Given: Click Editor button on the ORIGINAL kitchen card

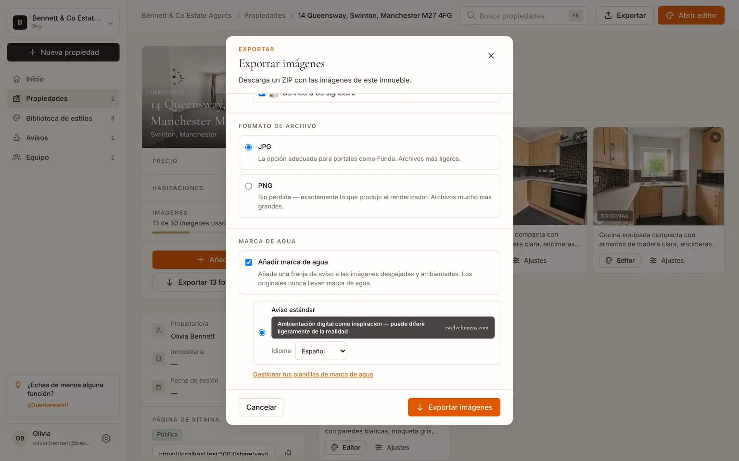Looking at the screenshot, I should tap(620, 261).
